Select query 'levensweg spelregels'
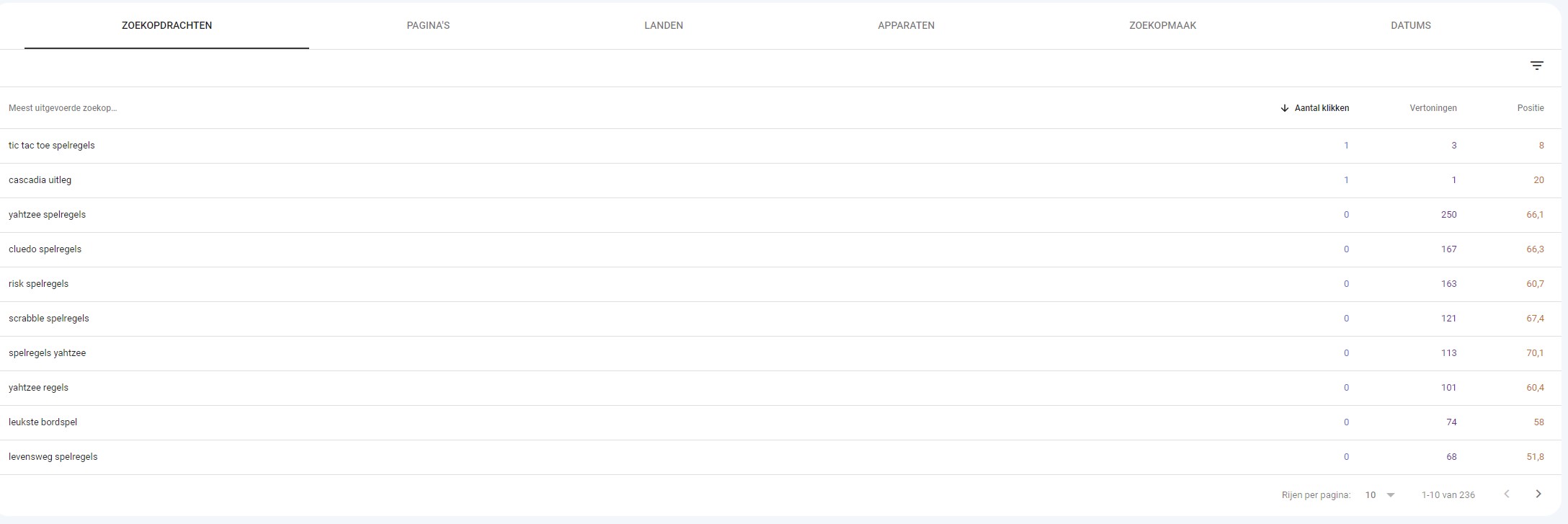1568x524 pixels. click(53, 457)
